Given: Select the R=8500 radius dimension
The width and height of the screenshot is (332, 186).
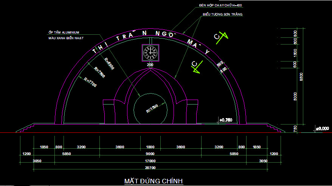Looking at the screenshot, I should click(109, 63).
